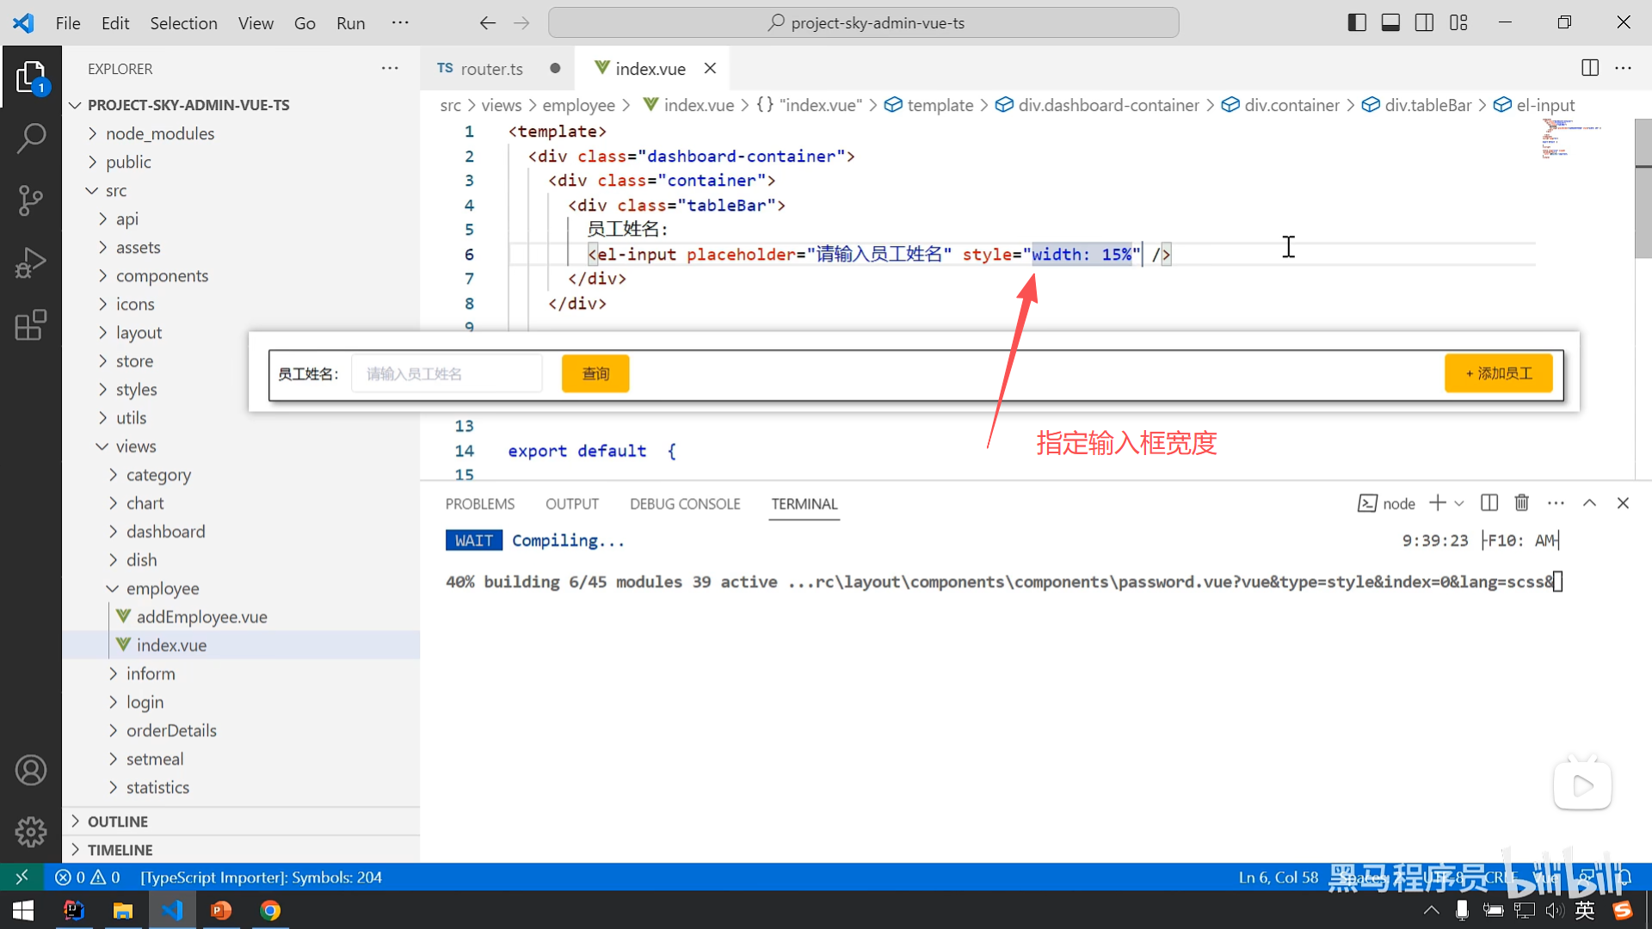Viewport: 1652px width, 929px height.
Task: Open the Source Control view
Action: [31, 200]
